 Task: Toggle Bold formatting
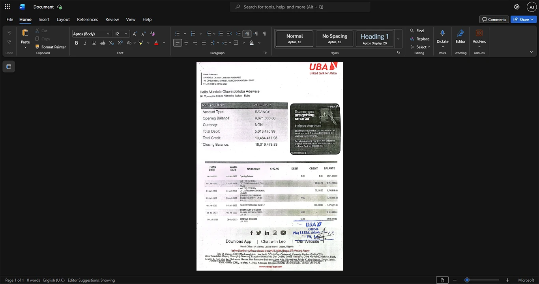click(x=77, y=43)
